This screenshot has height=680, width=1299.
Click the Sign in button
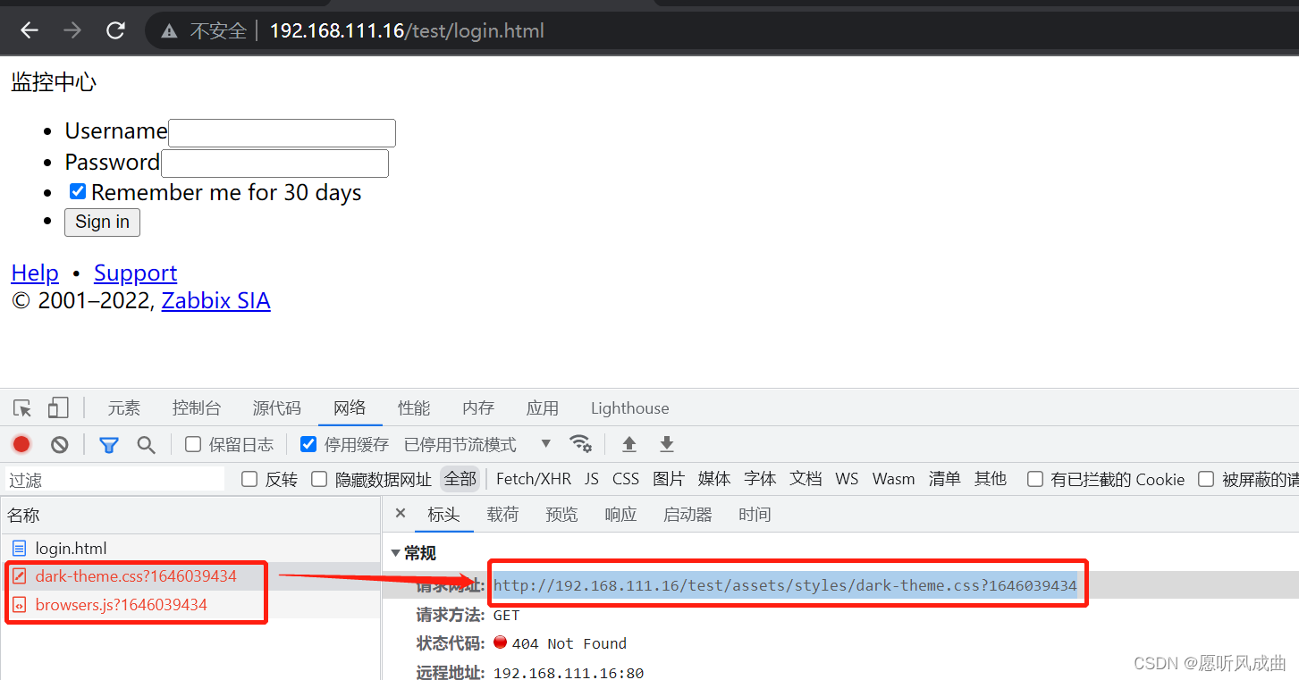coord(102,222)
